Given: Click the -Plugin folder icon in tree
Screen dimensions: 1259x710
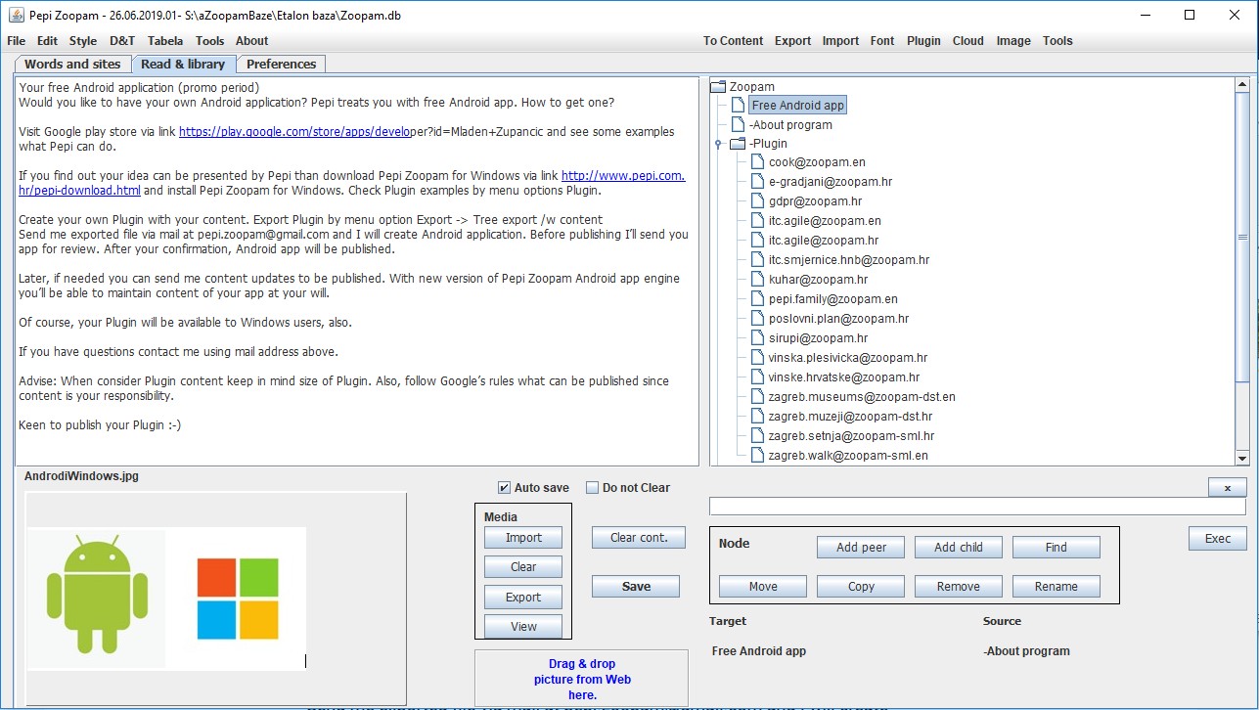Looking at the screenshot, I should click(738, 144).
